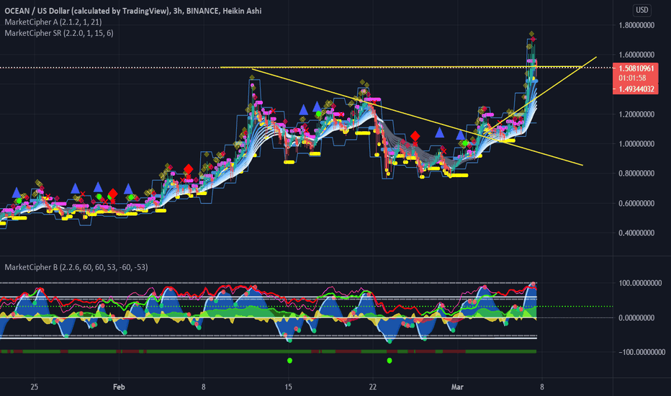
Task: Click the 25 date on the time axis
Action: pyautogui.click(x=35, y=387)
